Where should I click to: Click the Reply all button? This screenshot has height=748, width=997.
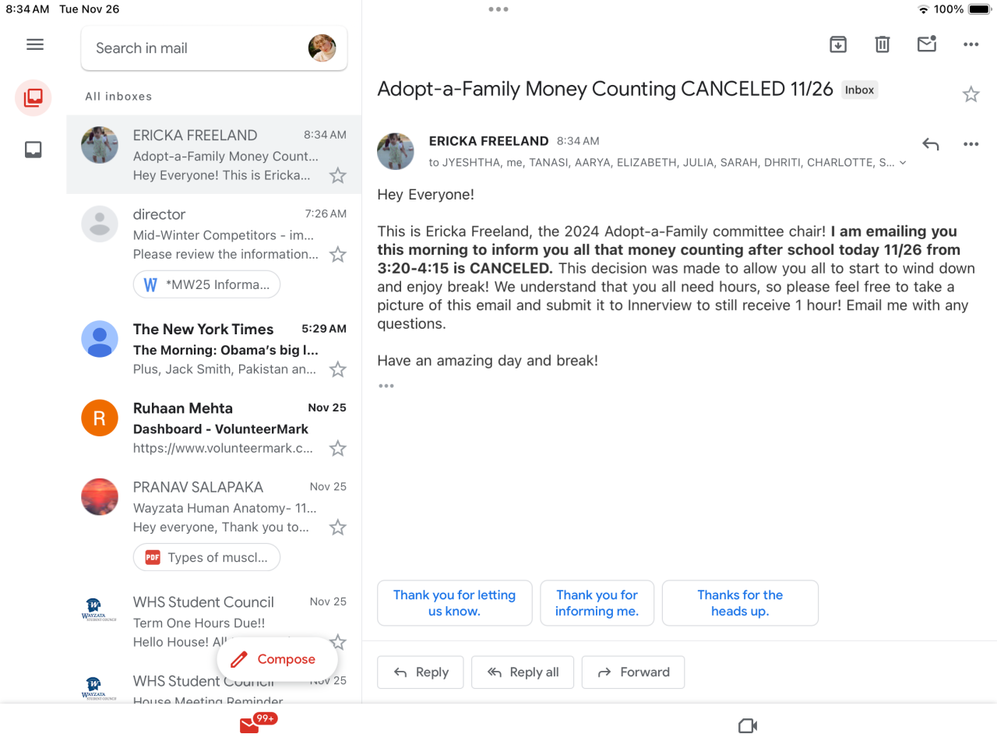pyautogui.click(x=523, y=672)
